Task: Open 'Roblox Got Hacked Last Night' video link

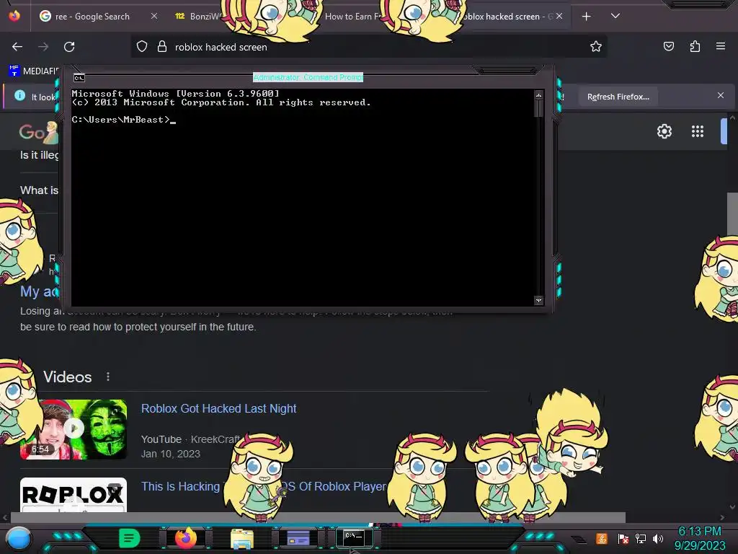Action: pyautogui.click(x=218, y=408)
